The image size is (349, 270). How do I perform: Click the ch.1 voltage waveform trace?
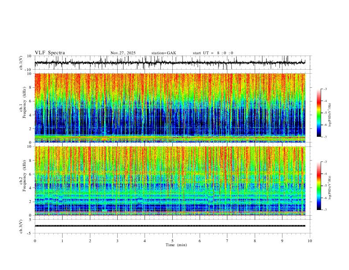pyautogui.click(x=170, y=63)
